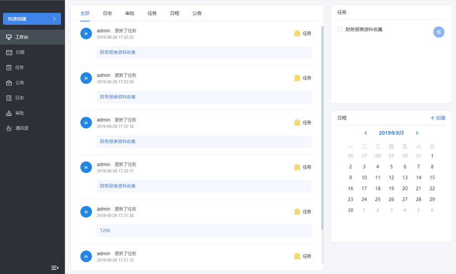
Task: Click the admin avatar on the 17:22:17 entry
Action: [x=86, y=167]
